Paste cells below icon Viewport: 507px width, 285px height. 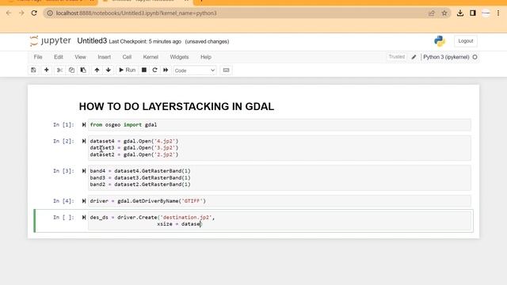[x=83, y=70]
